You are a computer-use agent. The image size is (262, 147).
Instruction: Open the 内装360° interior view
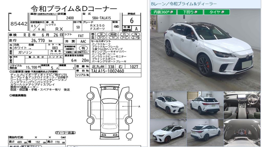(x=162, y=12)
